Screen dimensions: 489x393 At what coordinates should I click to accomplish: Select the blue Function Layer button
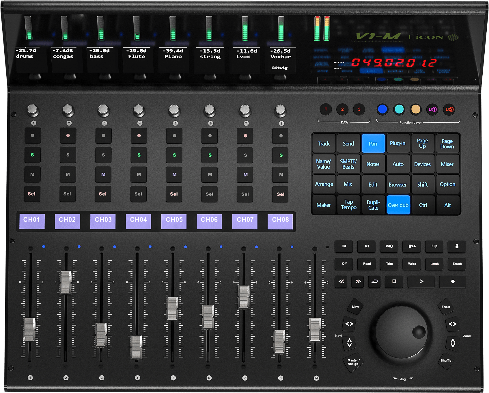coord(382,109)
